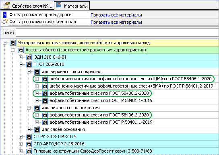The height and width of the screenshot is (155, 219).
Task: Collapse the root Материалы конструктивных слоёв node
Action: click(x=4, y=43)
